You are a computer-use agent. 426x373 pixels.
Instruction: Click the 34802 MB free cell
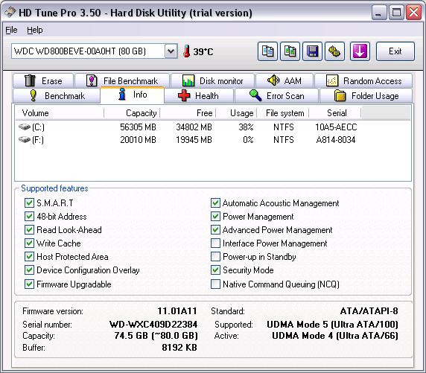194,127
